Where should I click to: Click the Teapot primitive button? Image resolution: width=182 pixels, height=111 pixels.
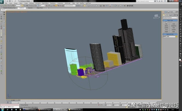[x=166, y=31]
